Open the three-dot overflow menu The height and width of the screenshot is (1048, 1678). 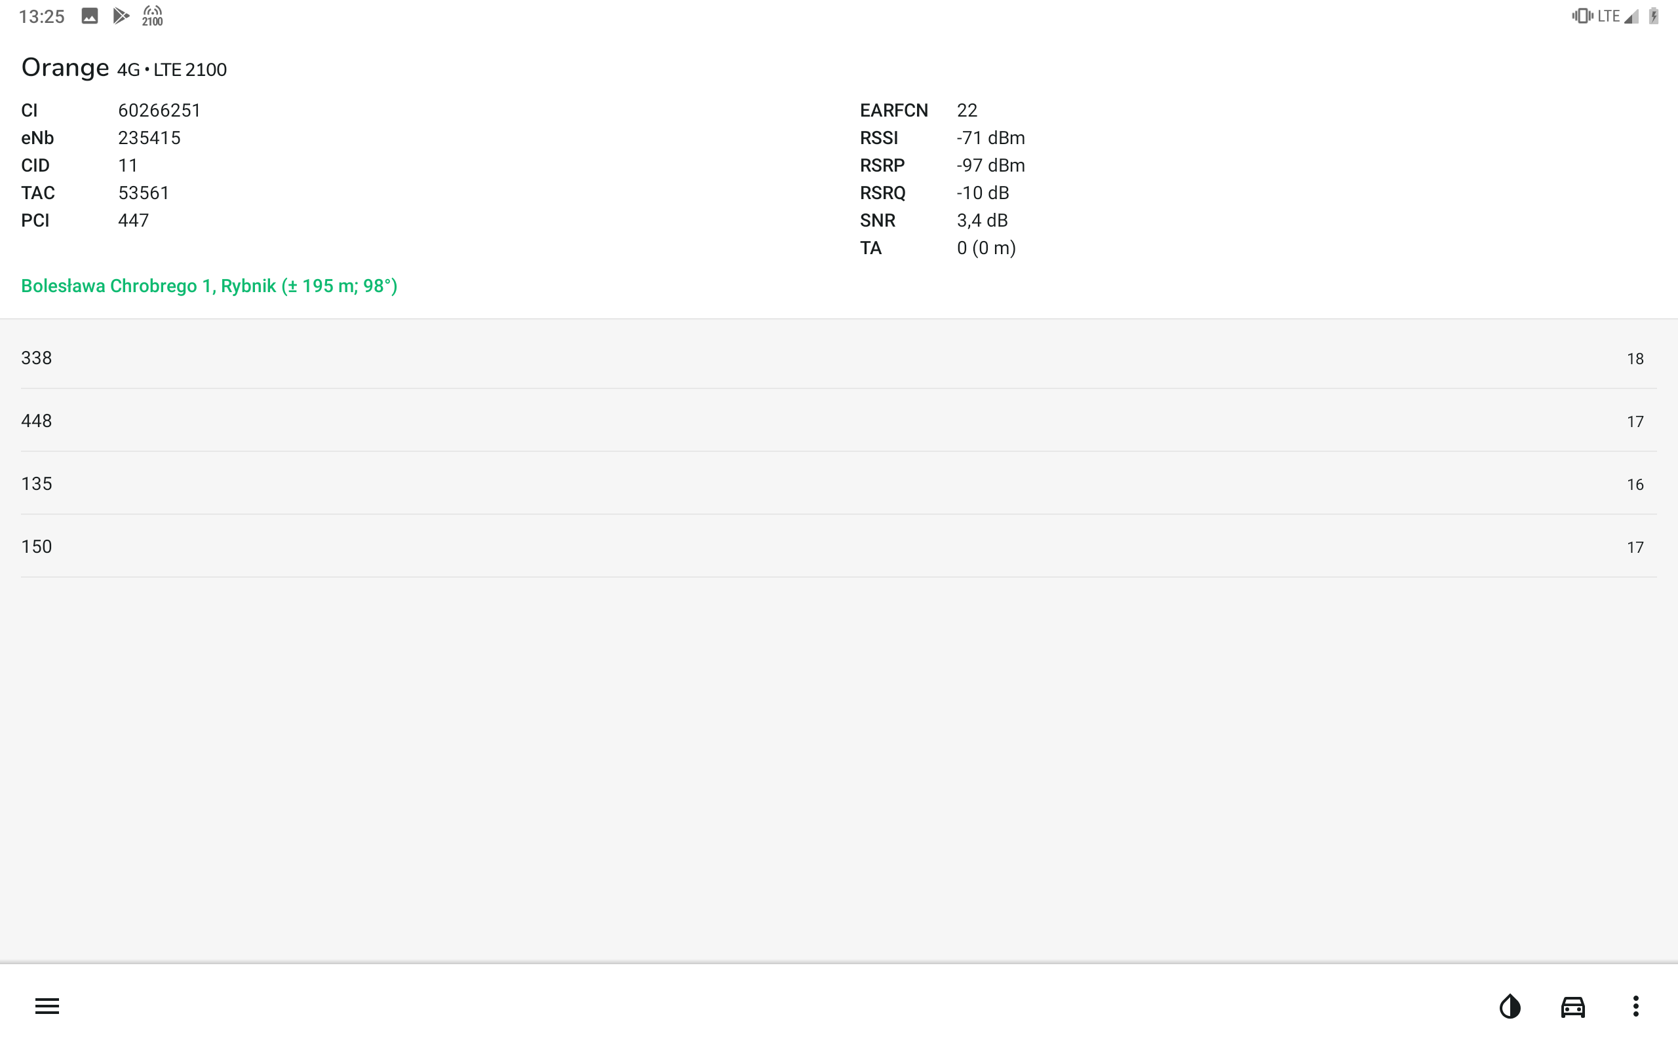click(x=1635, y=1005)
